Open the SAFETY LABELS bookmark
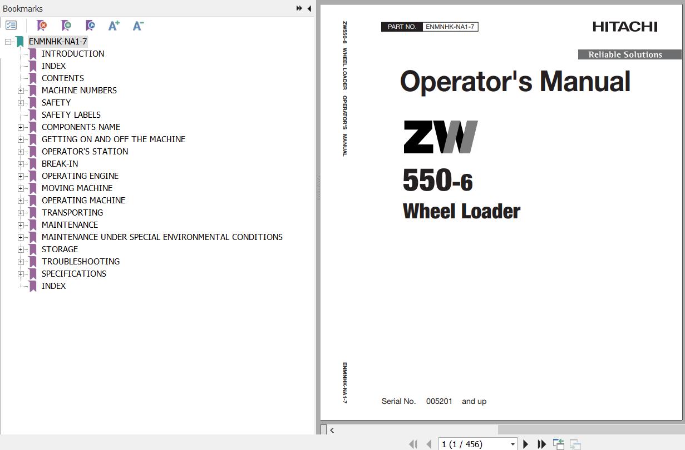Screen dimensions: 685x450 (71, 115)
